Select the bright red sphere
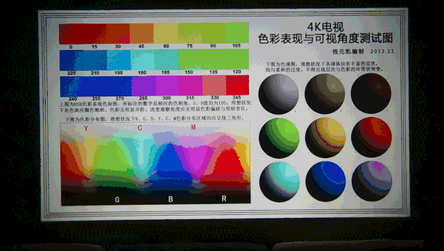This screenshot has height=251, width=444. [372, 137]
